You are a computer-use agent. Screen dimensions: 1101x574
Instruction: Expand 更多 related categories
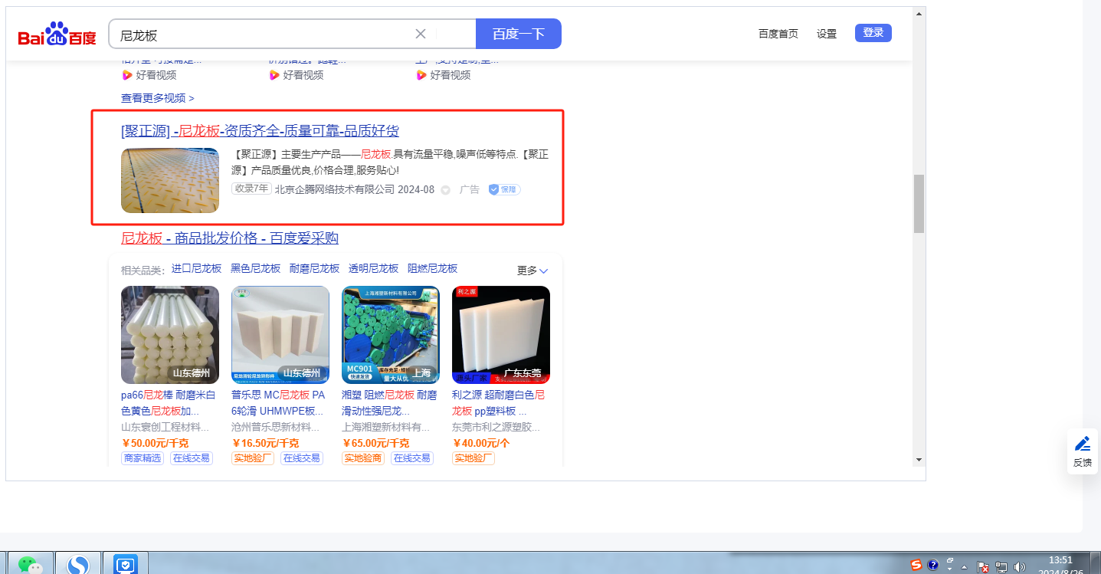[532, 271]
